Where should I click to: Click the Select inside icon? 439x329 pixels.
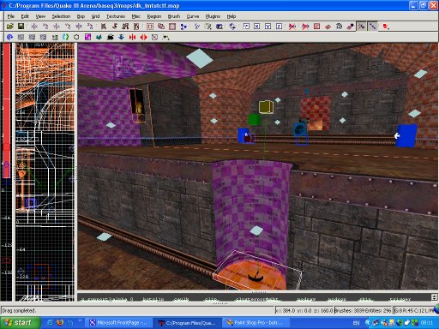(136, 27)
